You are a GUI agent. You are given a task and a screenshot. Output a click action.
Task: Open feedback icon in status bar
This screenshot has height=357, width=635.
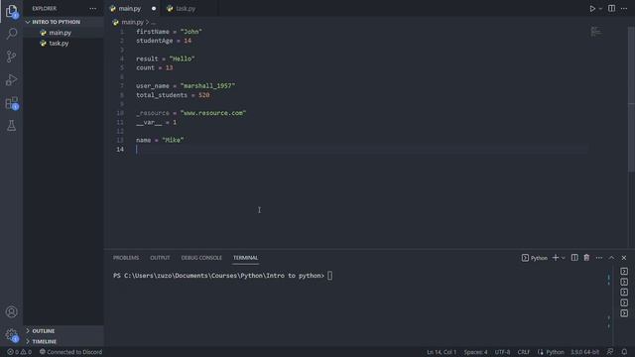[610, 352]
